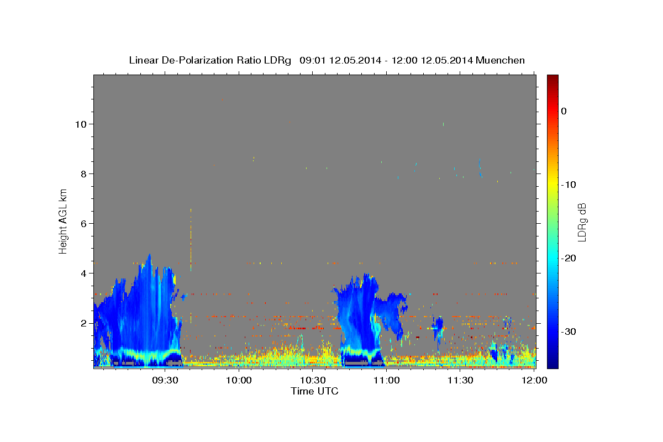The height and width of the screenshot is (442, 663).
Task: Select the 'Time UTC' axis label
Action: tap(314, 391)
